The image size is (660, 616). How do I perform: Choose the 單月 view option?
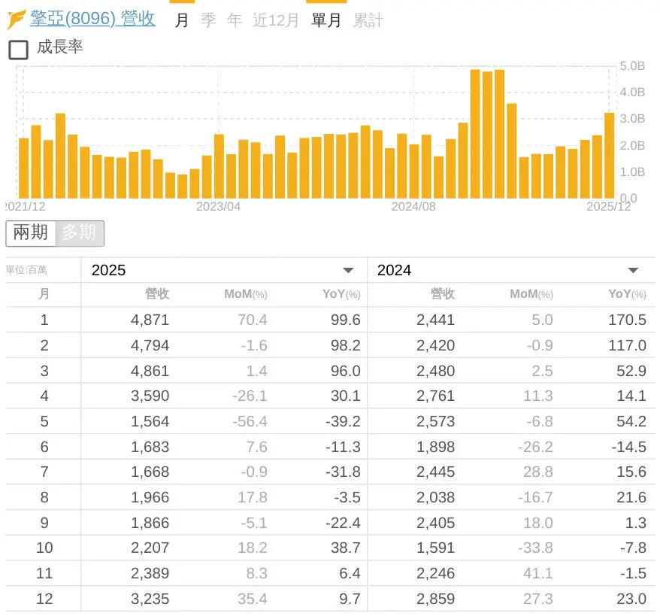(326, 20)
